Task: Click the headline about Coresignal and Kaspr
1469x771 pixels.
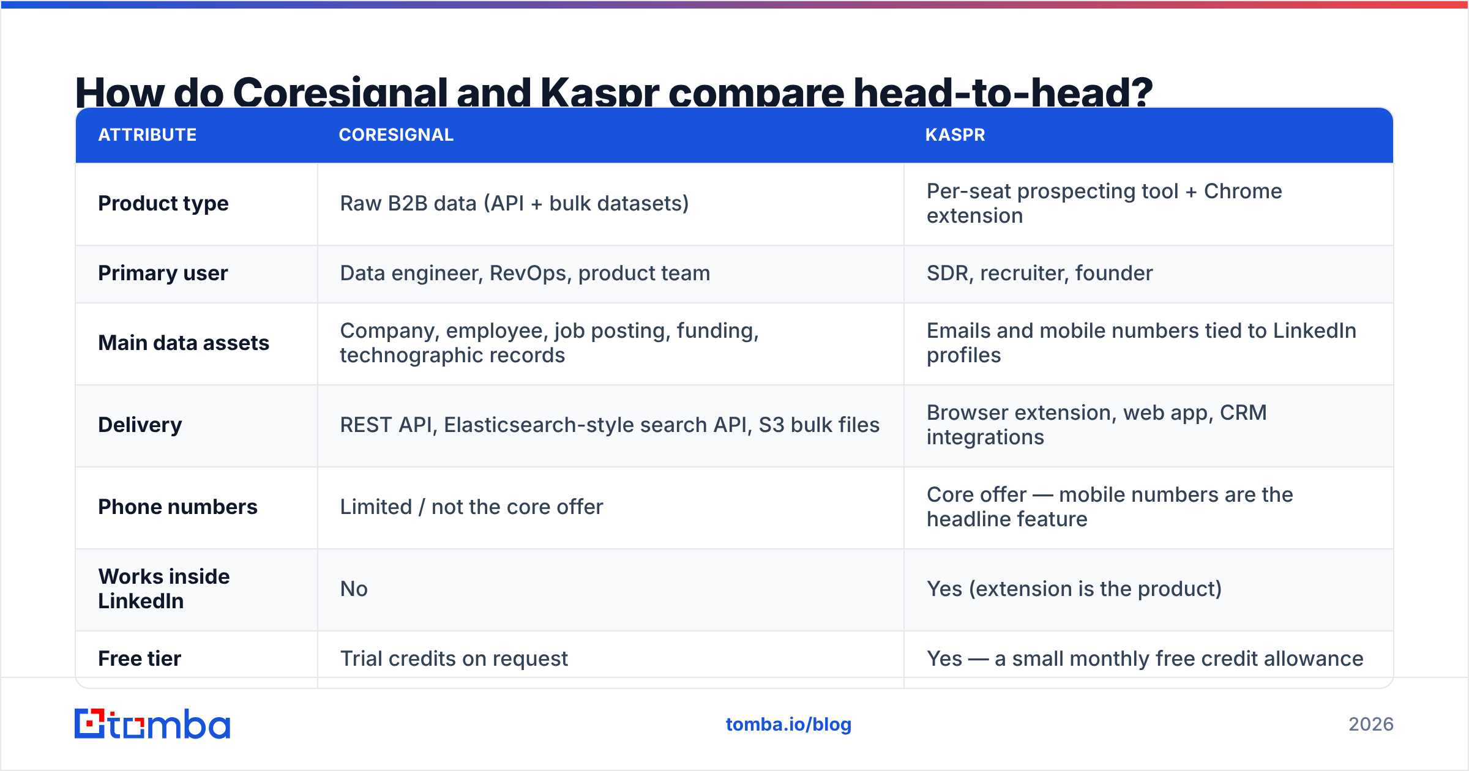Action: 613,92
